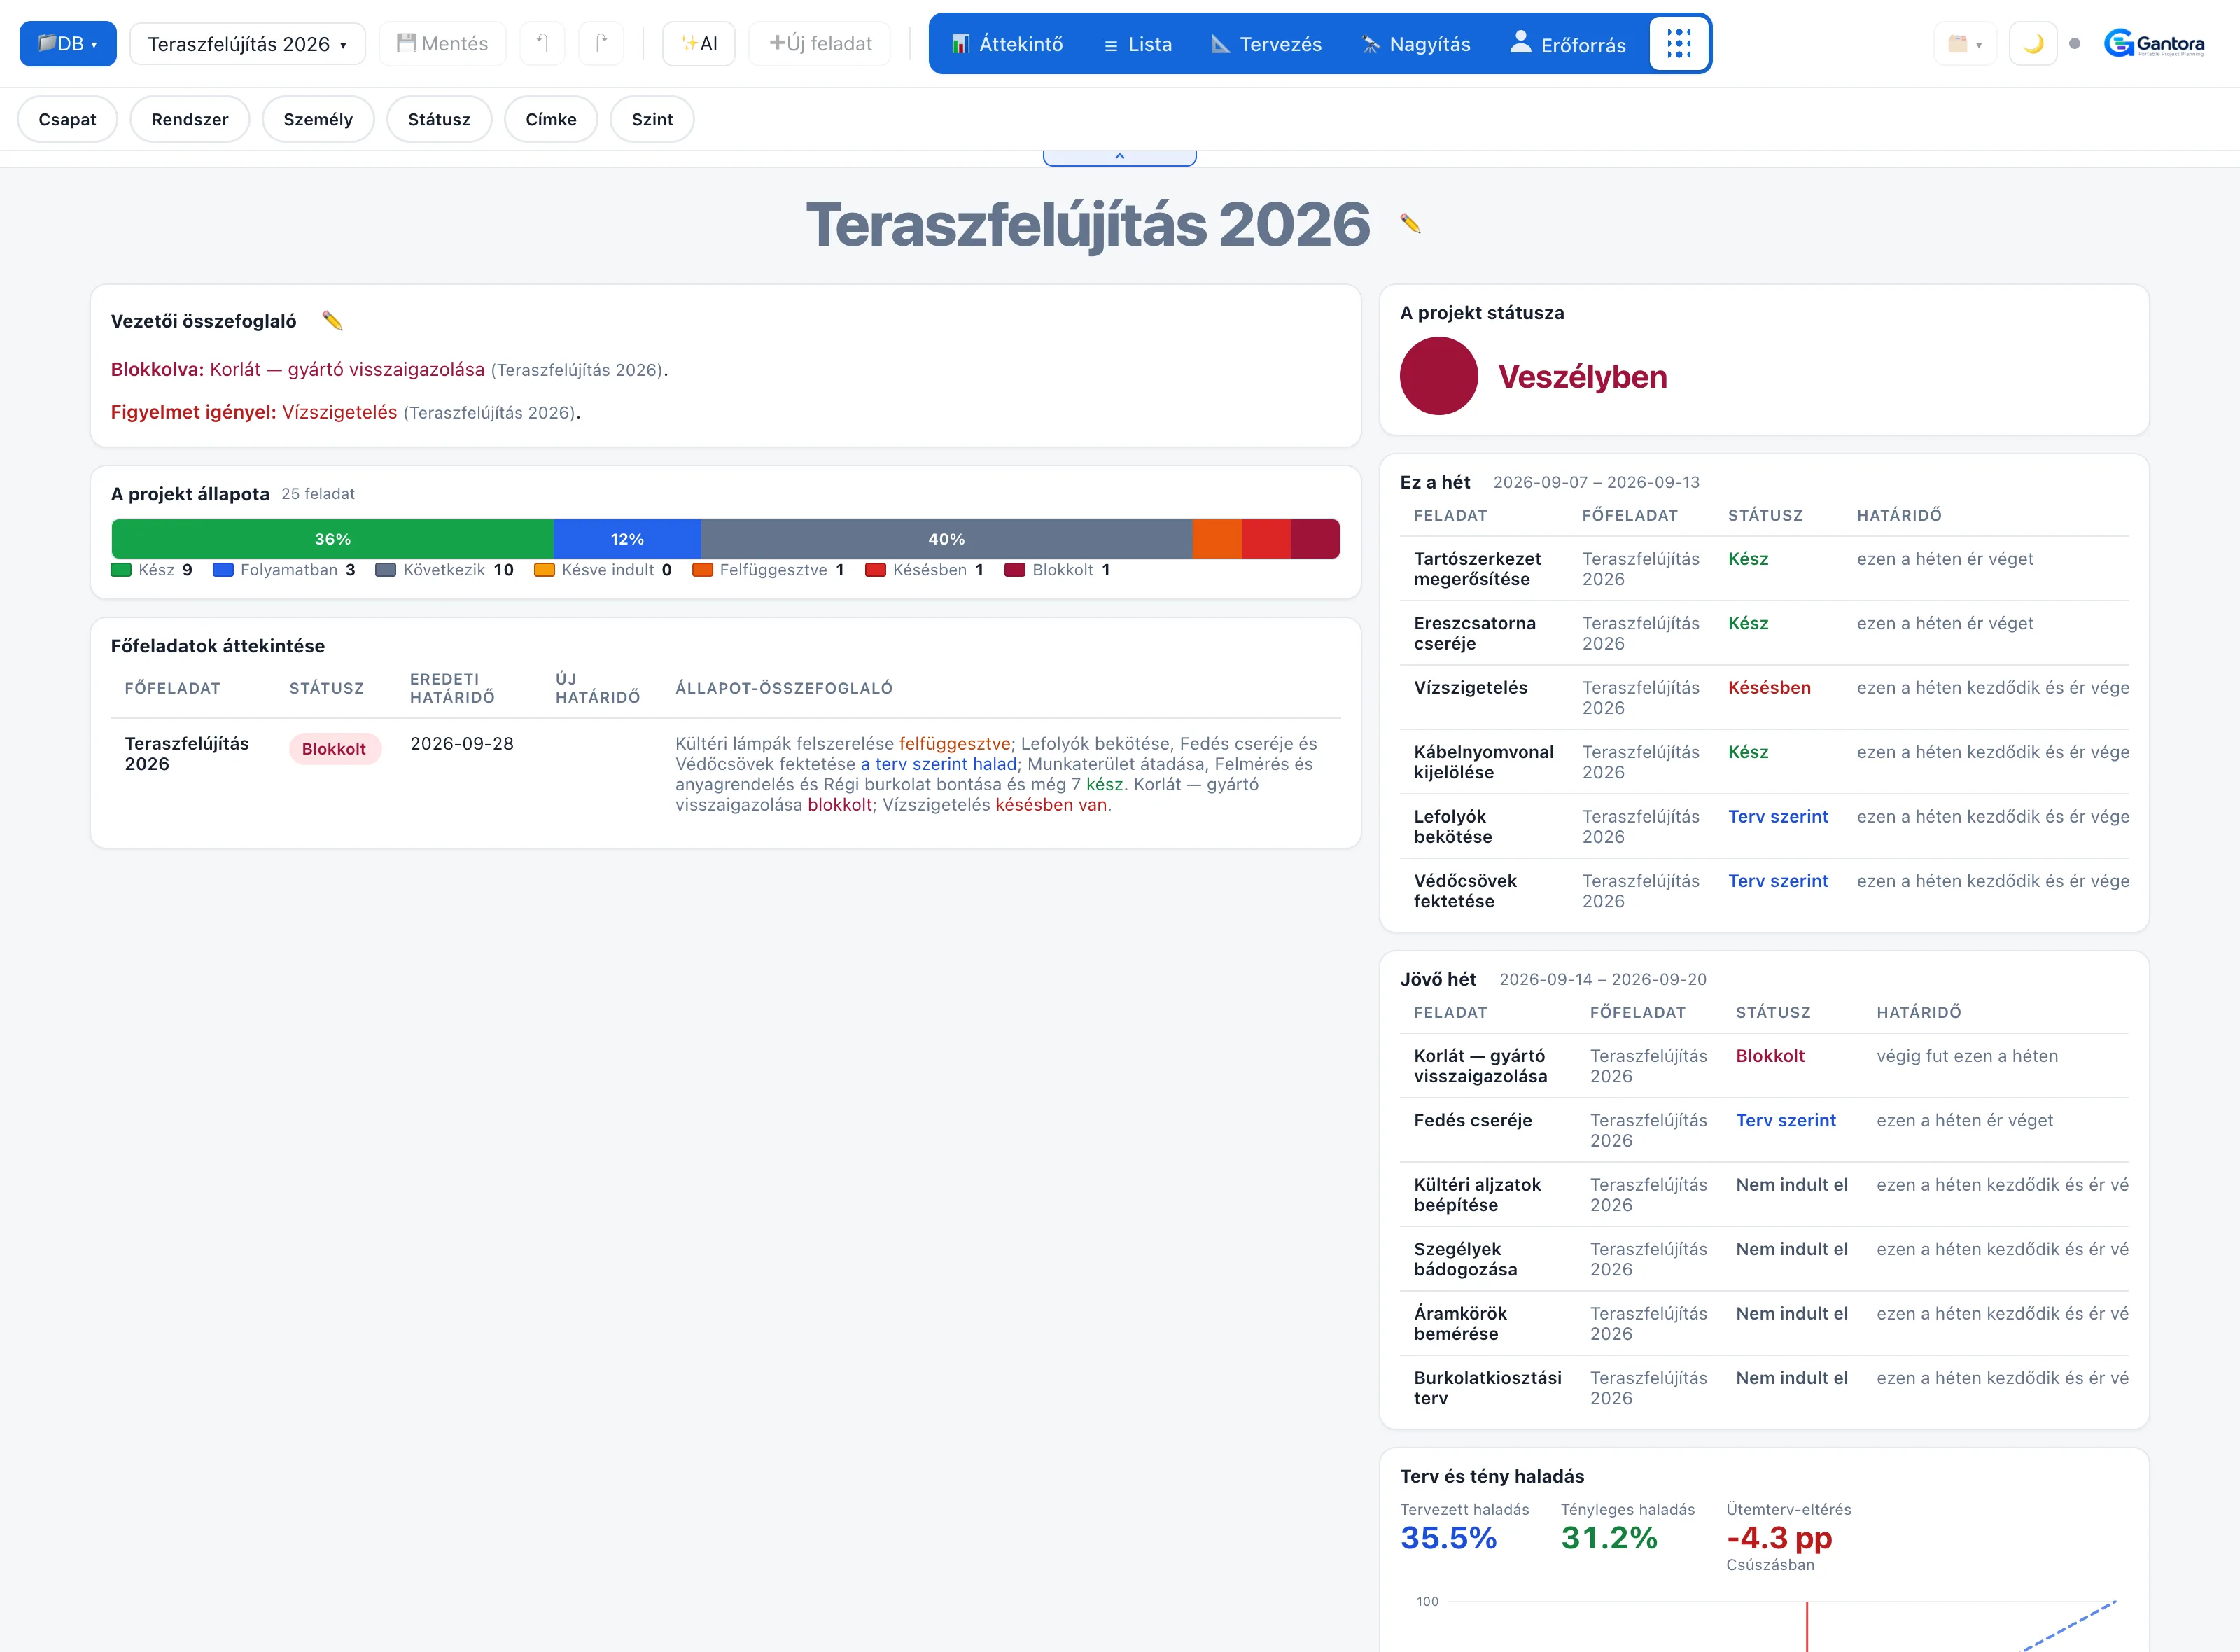
Task: Open the calendar folder dropdown in header
Action: [1964, 44]
